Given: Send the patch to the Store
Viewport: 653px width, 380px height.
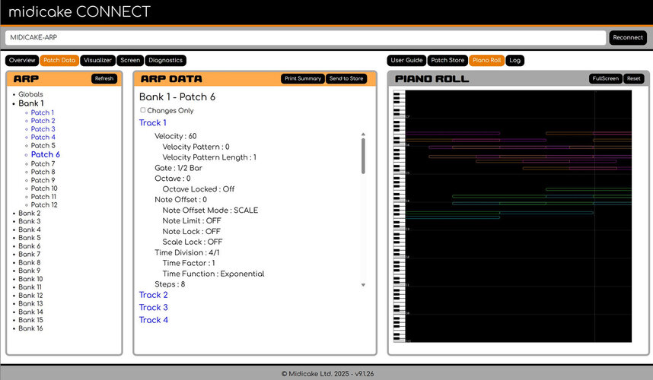Looking at the screenshot, I should point(346,78).
